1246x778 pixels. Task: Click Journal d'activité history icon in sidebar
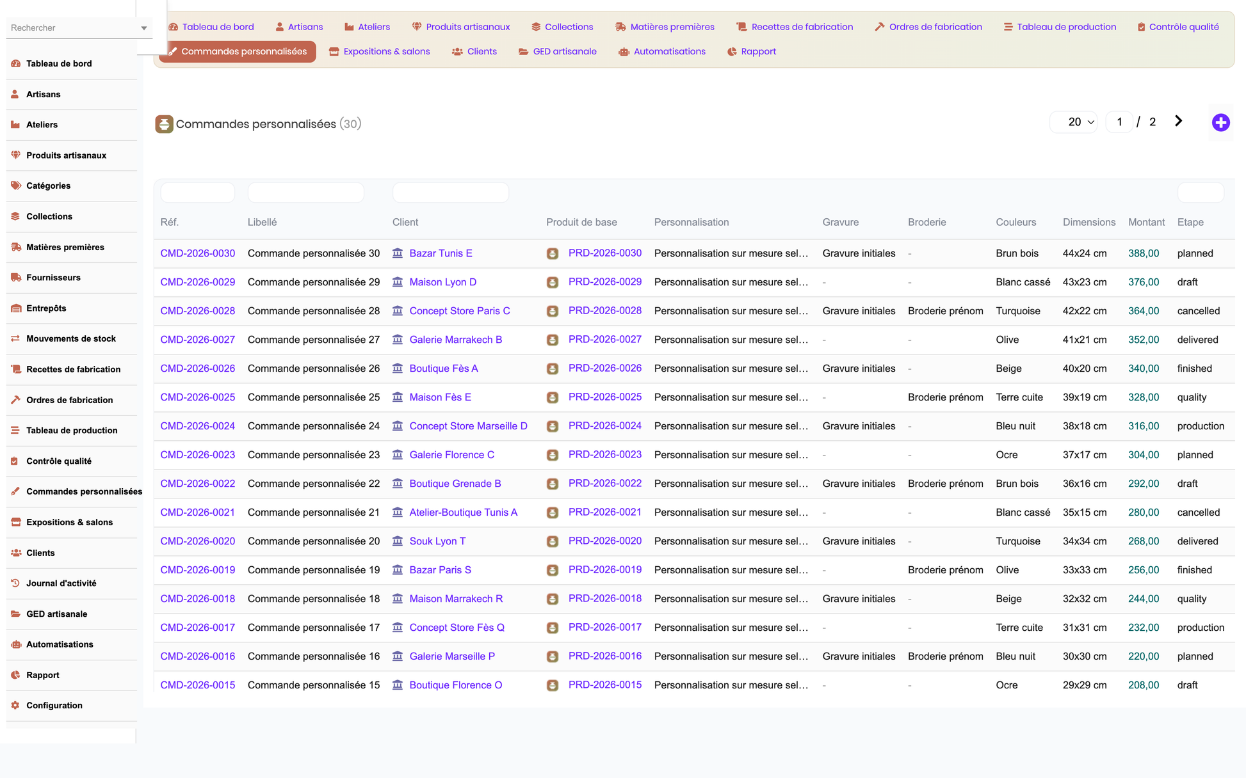[x=15, y=583]
